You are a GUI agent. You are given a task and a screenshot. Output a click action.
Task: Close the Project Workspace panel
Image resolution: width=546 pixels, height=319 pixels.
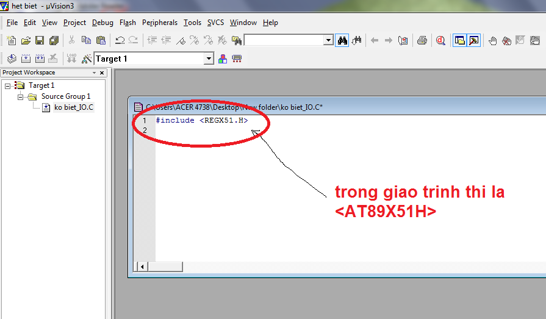point(102,73)
